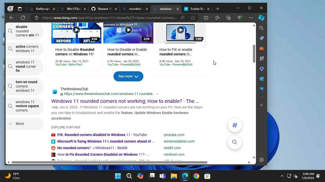The width and height of the screenshot is (325, 182).
Task: Open TheWindowsClub result URL dropdown arrow
Action: (x=157, y=94)
